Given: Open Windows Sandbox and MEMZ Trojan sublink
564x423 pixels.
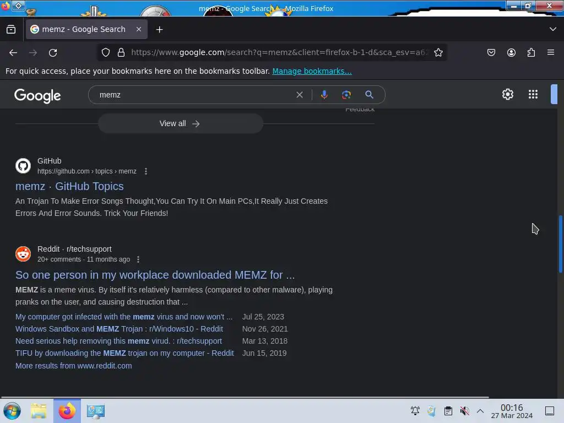Looking at the screenshot, I should coord(119,329).
